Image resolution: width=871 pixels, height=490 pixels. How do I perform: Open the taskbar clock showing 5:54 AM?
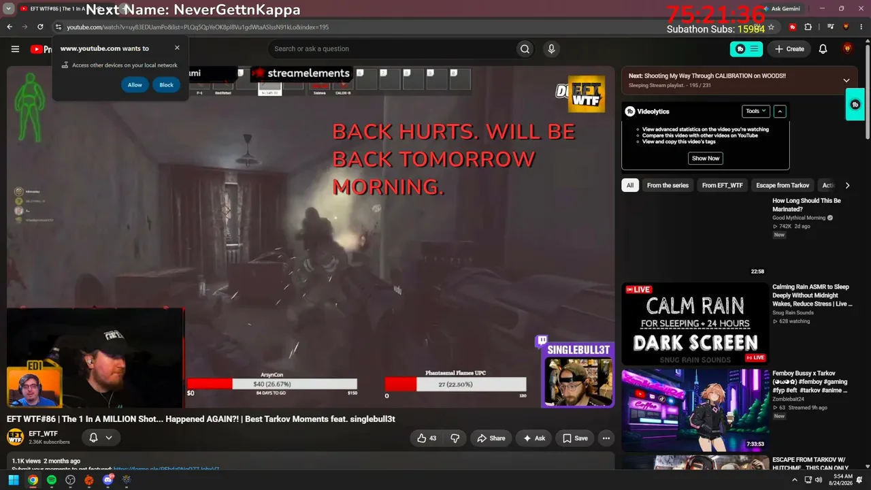click(x=842, y=480)
